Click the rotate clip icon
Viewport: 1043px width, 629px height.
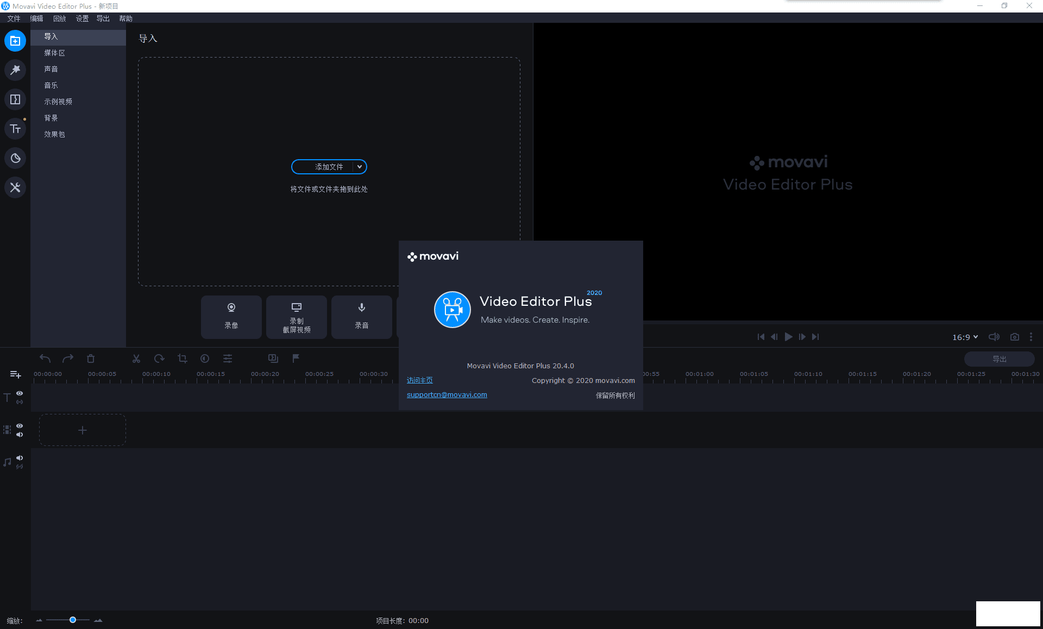click(x=159, y=358)
